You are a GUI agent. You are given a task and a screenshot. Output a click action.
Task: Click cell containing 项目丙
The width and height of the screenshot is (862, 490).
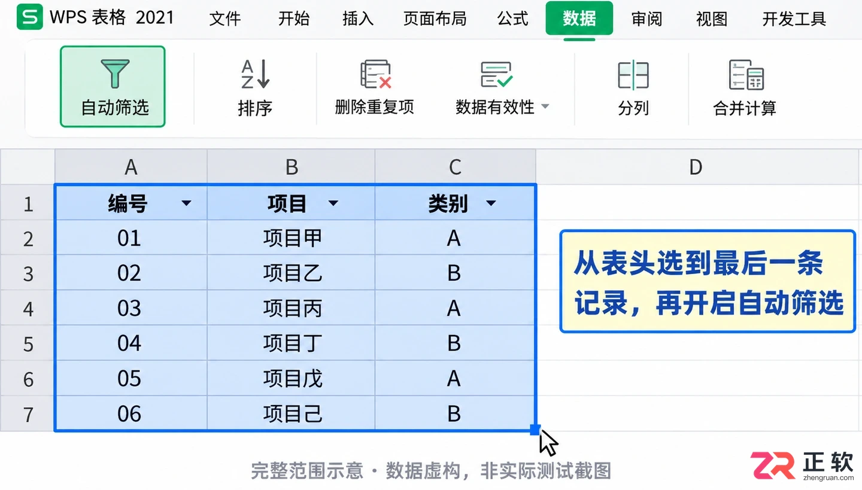pos(292,308)
